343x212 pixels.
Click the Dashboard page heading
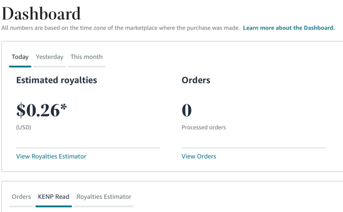[x=41, y=14]
